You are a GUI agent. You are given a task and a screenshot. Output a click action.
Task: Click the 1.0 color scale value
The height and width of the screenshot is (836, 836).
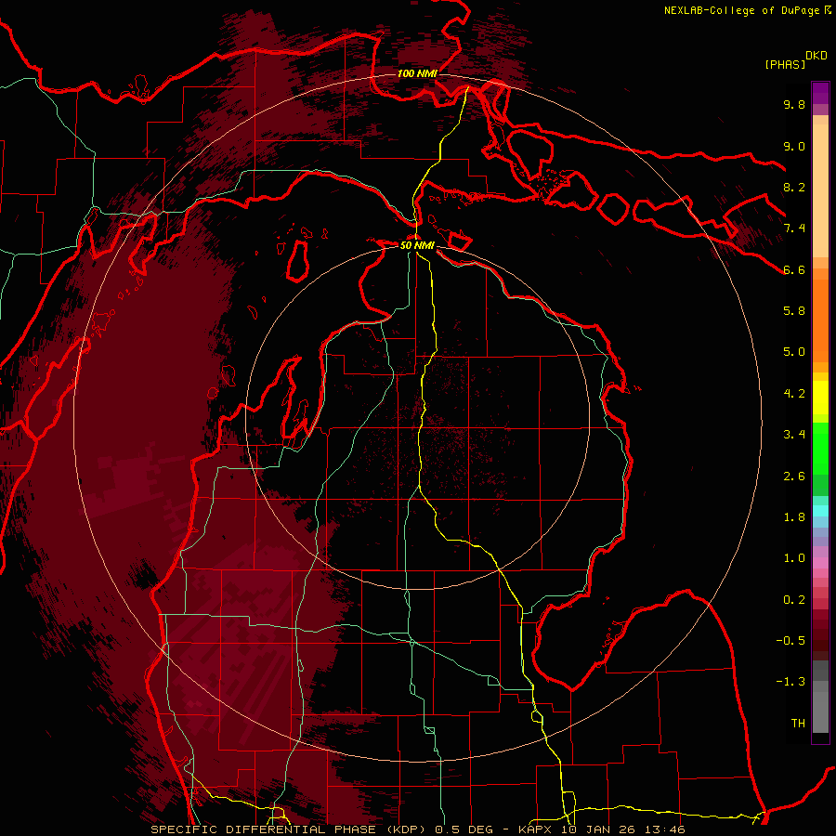pos(794,558)
